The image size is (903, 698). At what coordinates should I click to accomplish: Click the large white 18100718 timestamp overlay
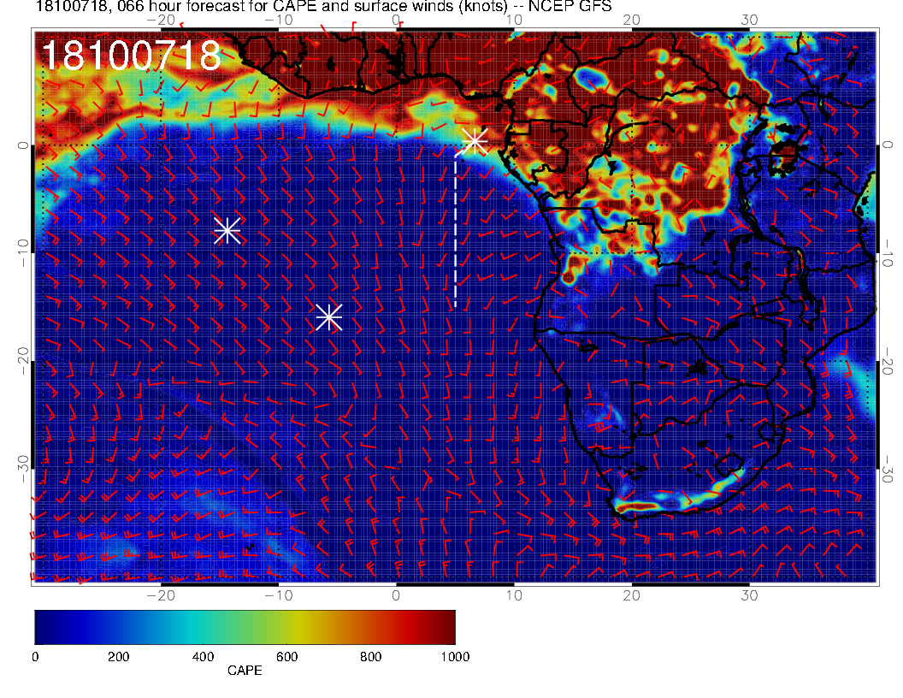point(130,56)
